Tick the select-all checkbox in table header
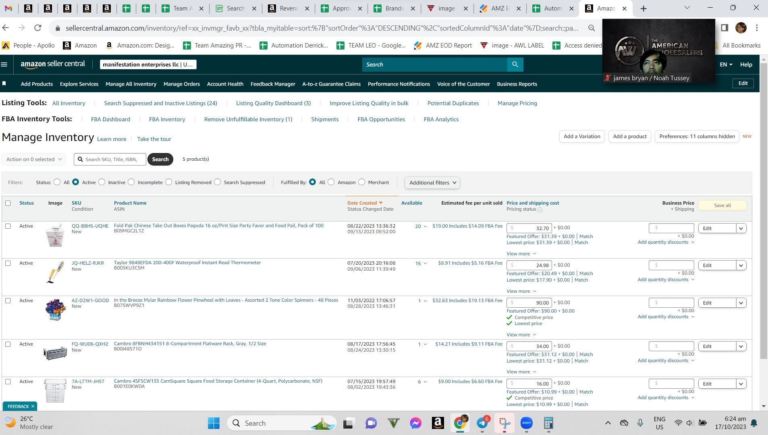This screenshot has width=768, height=435. point(8,203)
